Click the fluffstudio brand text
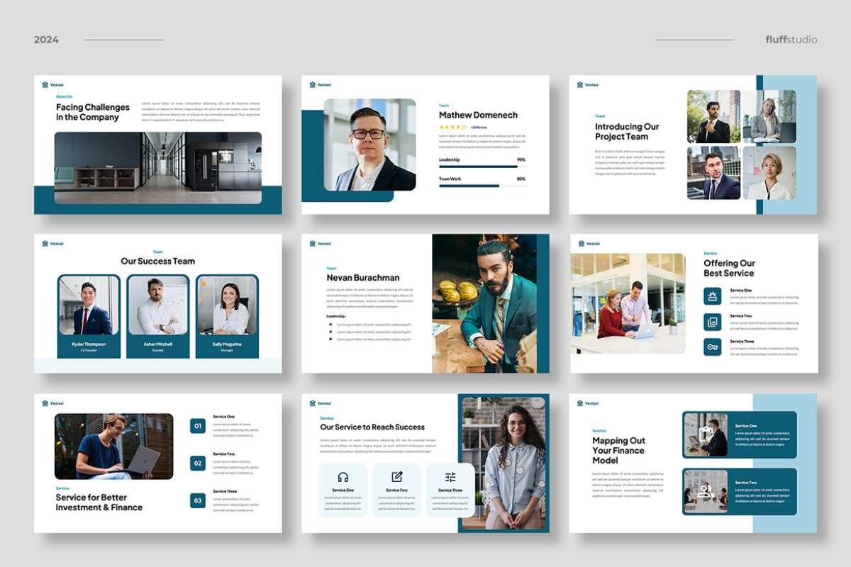The width and height of the screenshot is (851, 567). [791, 40]
